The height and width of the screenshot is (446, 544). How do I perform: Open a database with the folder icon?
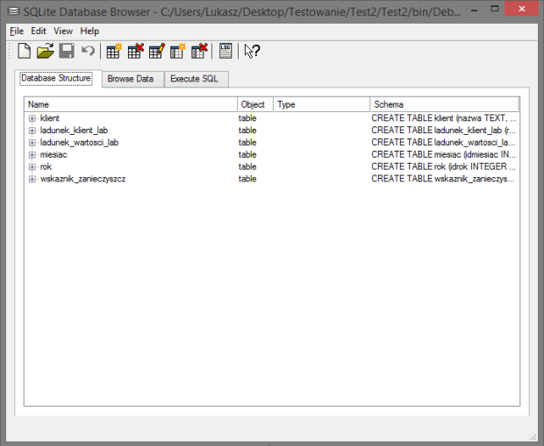pos(46,52)
